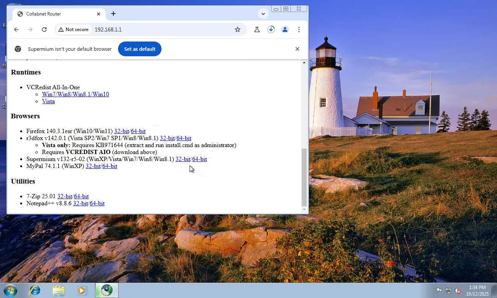
Task: Open a new tab with the plus button
Action: click(113, 14)
